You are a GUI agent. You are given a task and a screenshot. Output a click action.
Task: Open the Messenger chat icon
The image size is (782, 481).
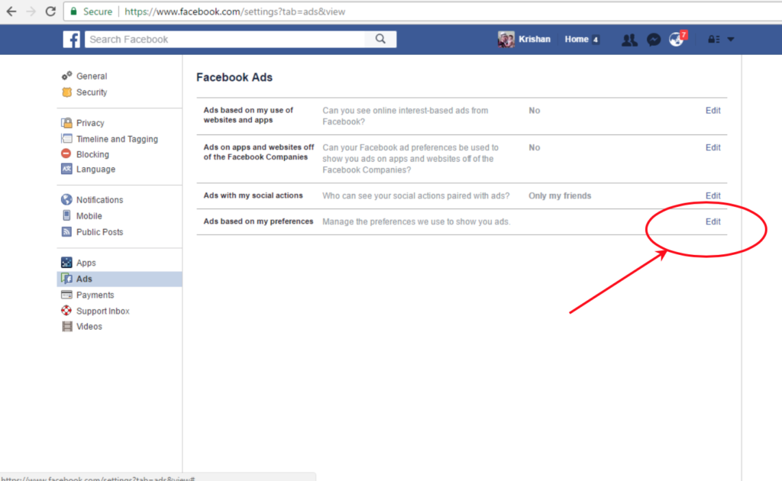click(653, 39)
